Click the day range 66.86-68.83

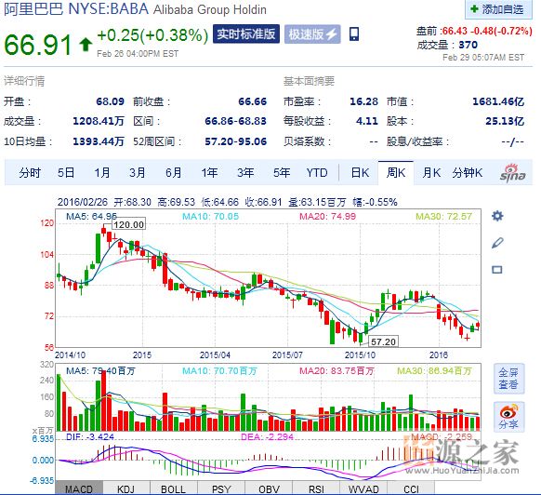coord(236,121)
